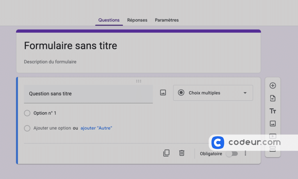Add a title and description using Tt icon
Screen dimensions: 298x179
coord(273,111)
